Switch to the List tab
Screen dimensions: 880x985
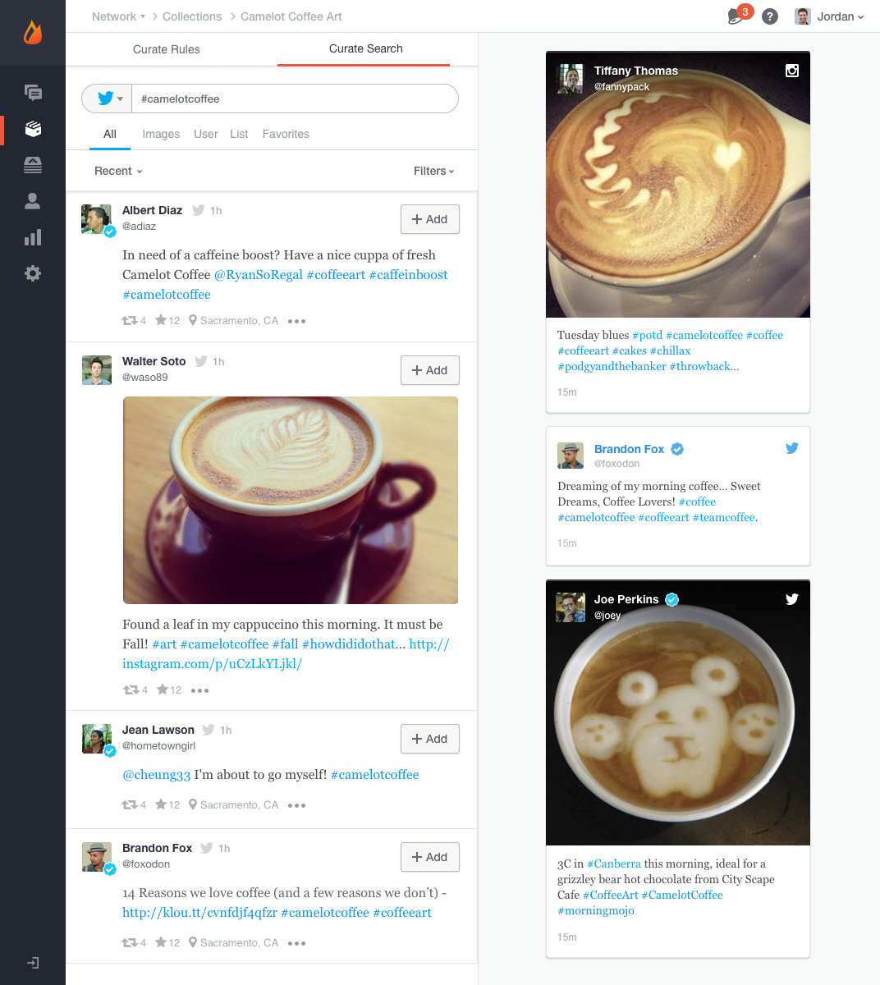click(239, 134)
